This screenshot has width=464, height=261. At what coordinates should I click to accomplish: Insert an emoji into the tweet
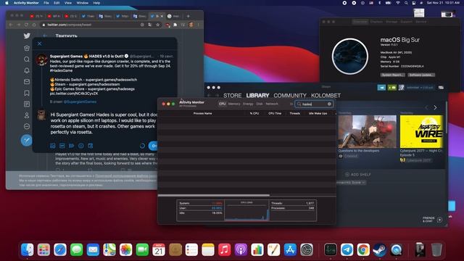tap(80, 146)
